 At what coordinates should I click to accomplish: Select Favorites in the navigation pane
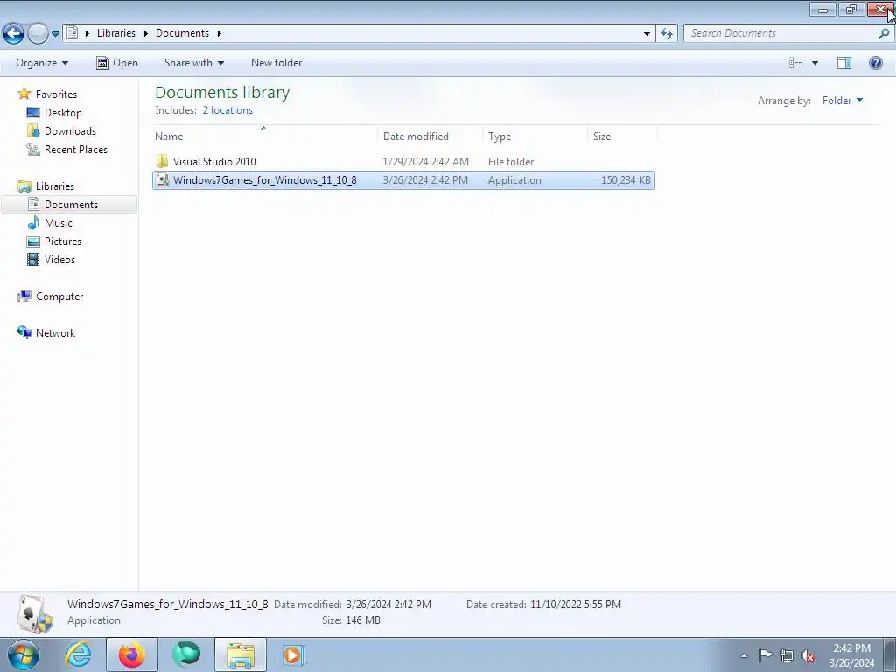(x=56, y=94)
